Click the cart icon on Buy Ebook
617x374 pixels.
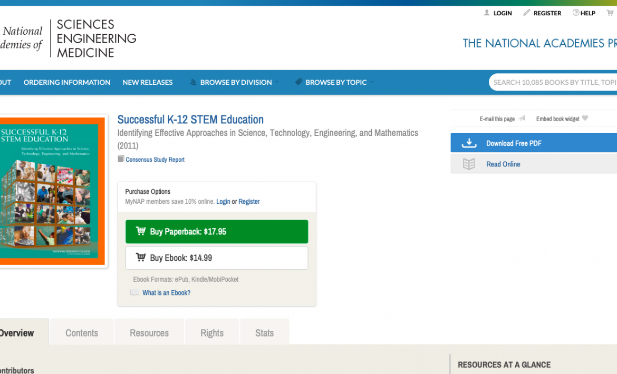[140, 257]
